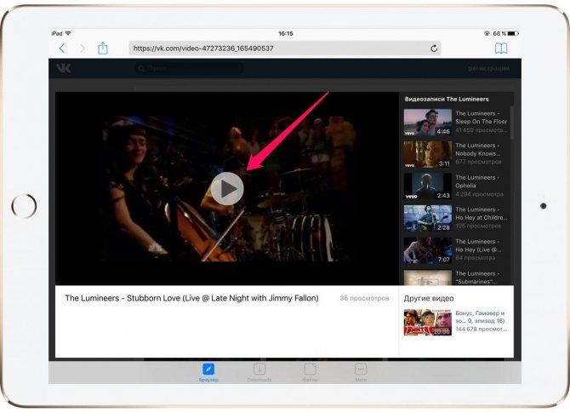Switch to the Файлы tab
Screen dimensions: 570x413
(310, 372)
